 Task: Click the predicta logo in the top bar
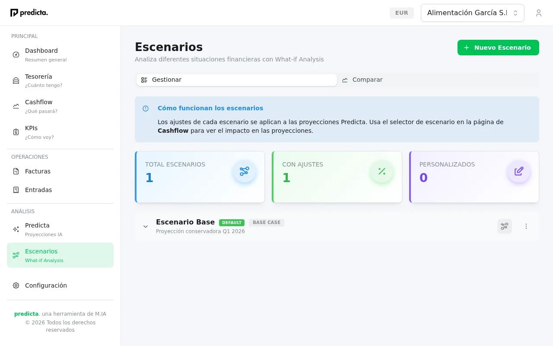click(x=29, y=13)
